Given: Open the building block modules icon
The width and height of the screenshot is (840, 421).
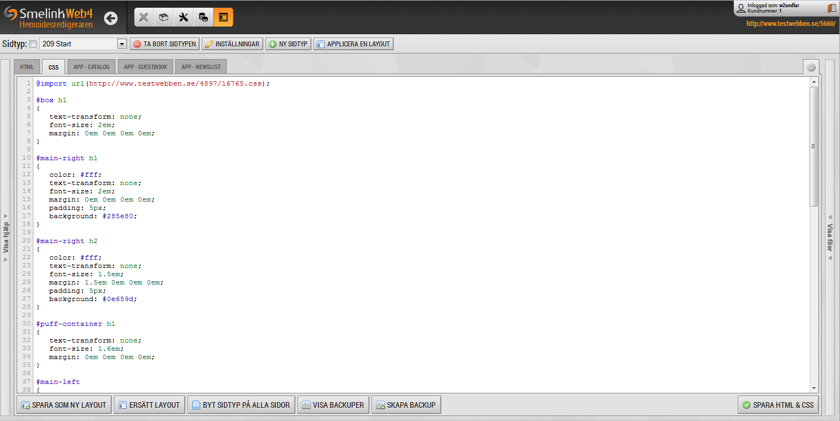Looking at the screenshot, I should point(164,17).
